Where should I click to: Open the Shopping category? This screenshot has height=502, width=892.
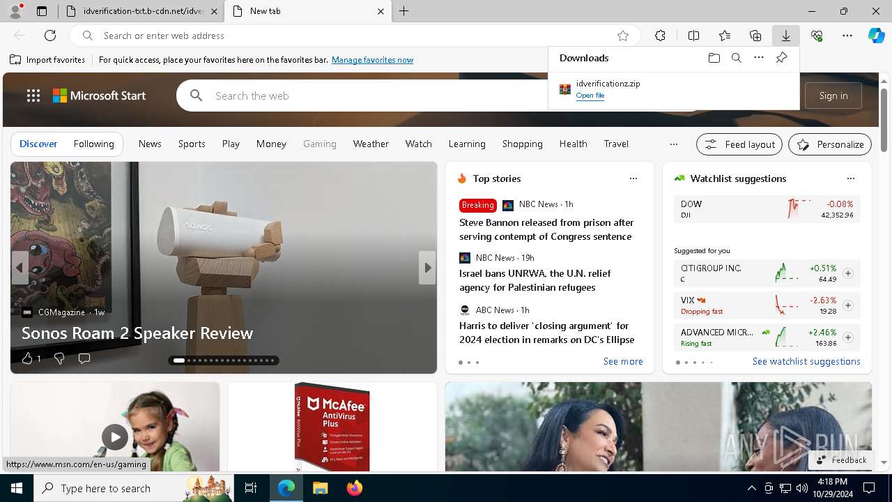point(522,144)
